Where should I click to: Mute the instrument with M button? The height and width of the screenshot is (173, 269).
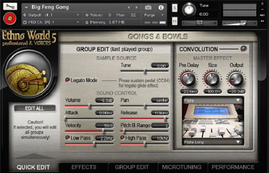(x=175, y=21)
